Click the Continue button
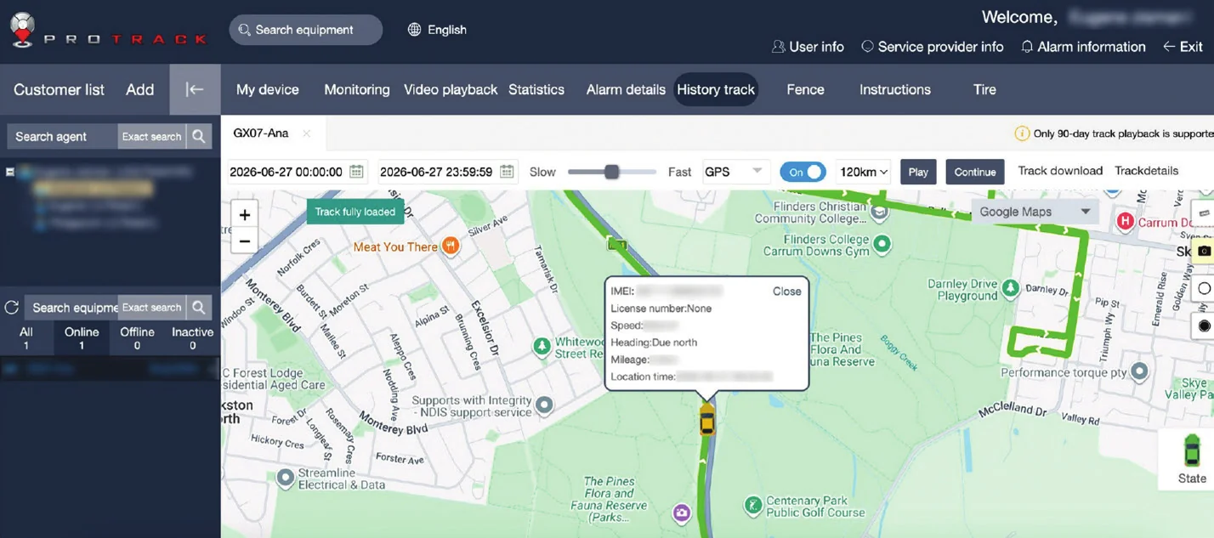1214x538 pixels. click(975, 172)
